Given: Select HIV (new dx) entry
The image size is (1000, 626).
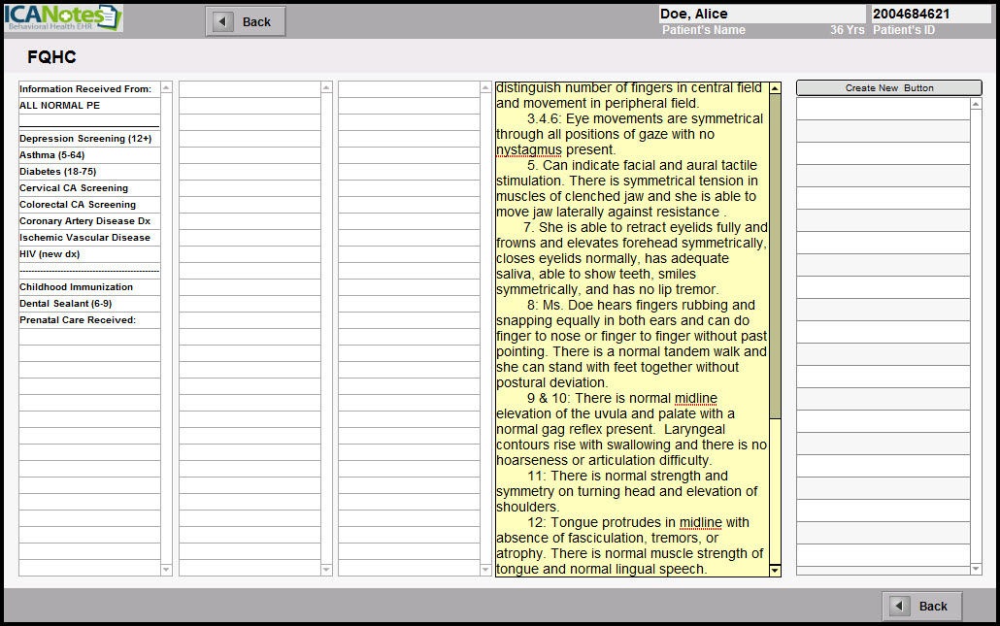Looking at the screenshot, I should [x=50, y=254].
